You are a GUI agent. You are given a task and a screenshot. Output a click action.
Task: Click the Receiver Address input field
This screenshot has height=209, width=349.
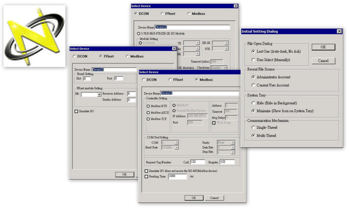(x=131, y=94)
